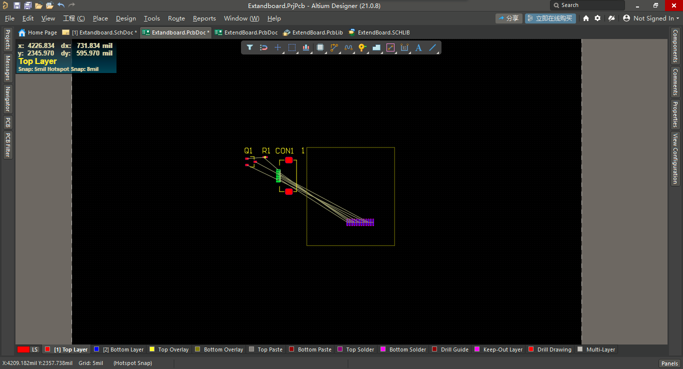Open the Components panel on the right

(675, 46)
